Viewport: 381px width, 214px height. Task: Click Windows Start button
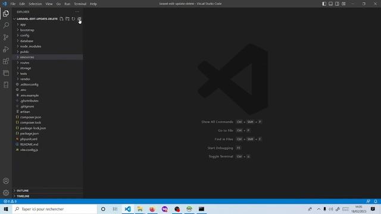pos(6,209)
